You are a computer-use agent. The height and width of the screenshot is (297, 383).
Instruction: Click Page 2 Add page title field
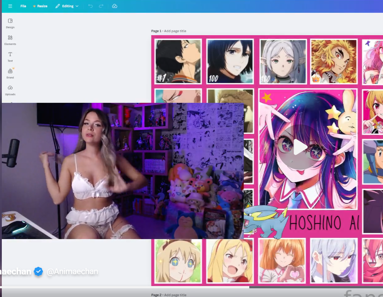tap(175, 295)
